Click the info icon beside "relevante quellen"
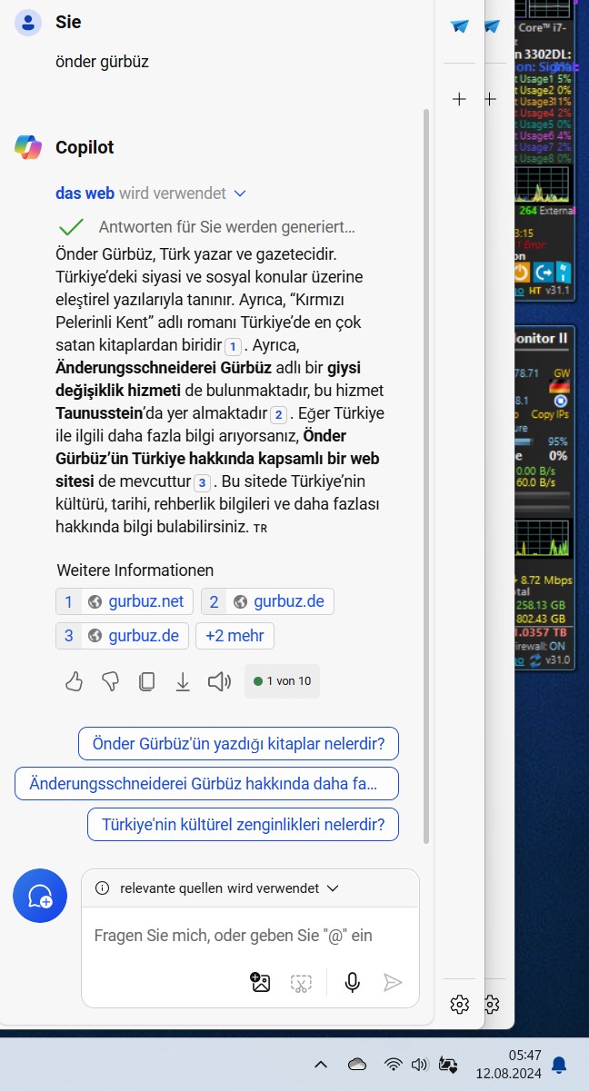The width and height of the screenshot is (589, 1091). point(102,888)
